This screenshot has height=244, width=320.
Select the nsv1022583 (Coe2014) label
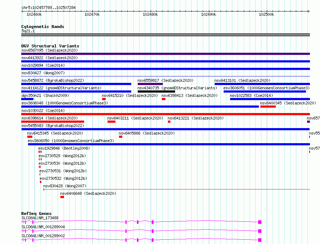click(251, 95)
